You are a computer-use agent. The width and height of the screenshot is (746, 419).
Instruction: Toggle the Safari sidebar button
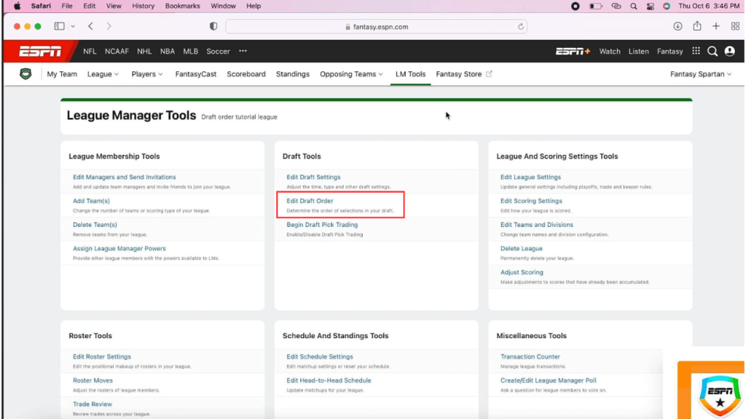point(59,26)
